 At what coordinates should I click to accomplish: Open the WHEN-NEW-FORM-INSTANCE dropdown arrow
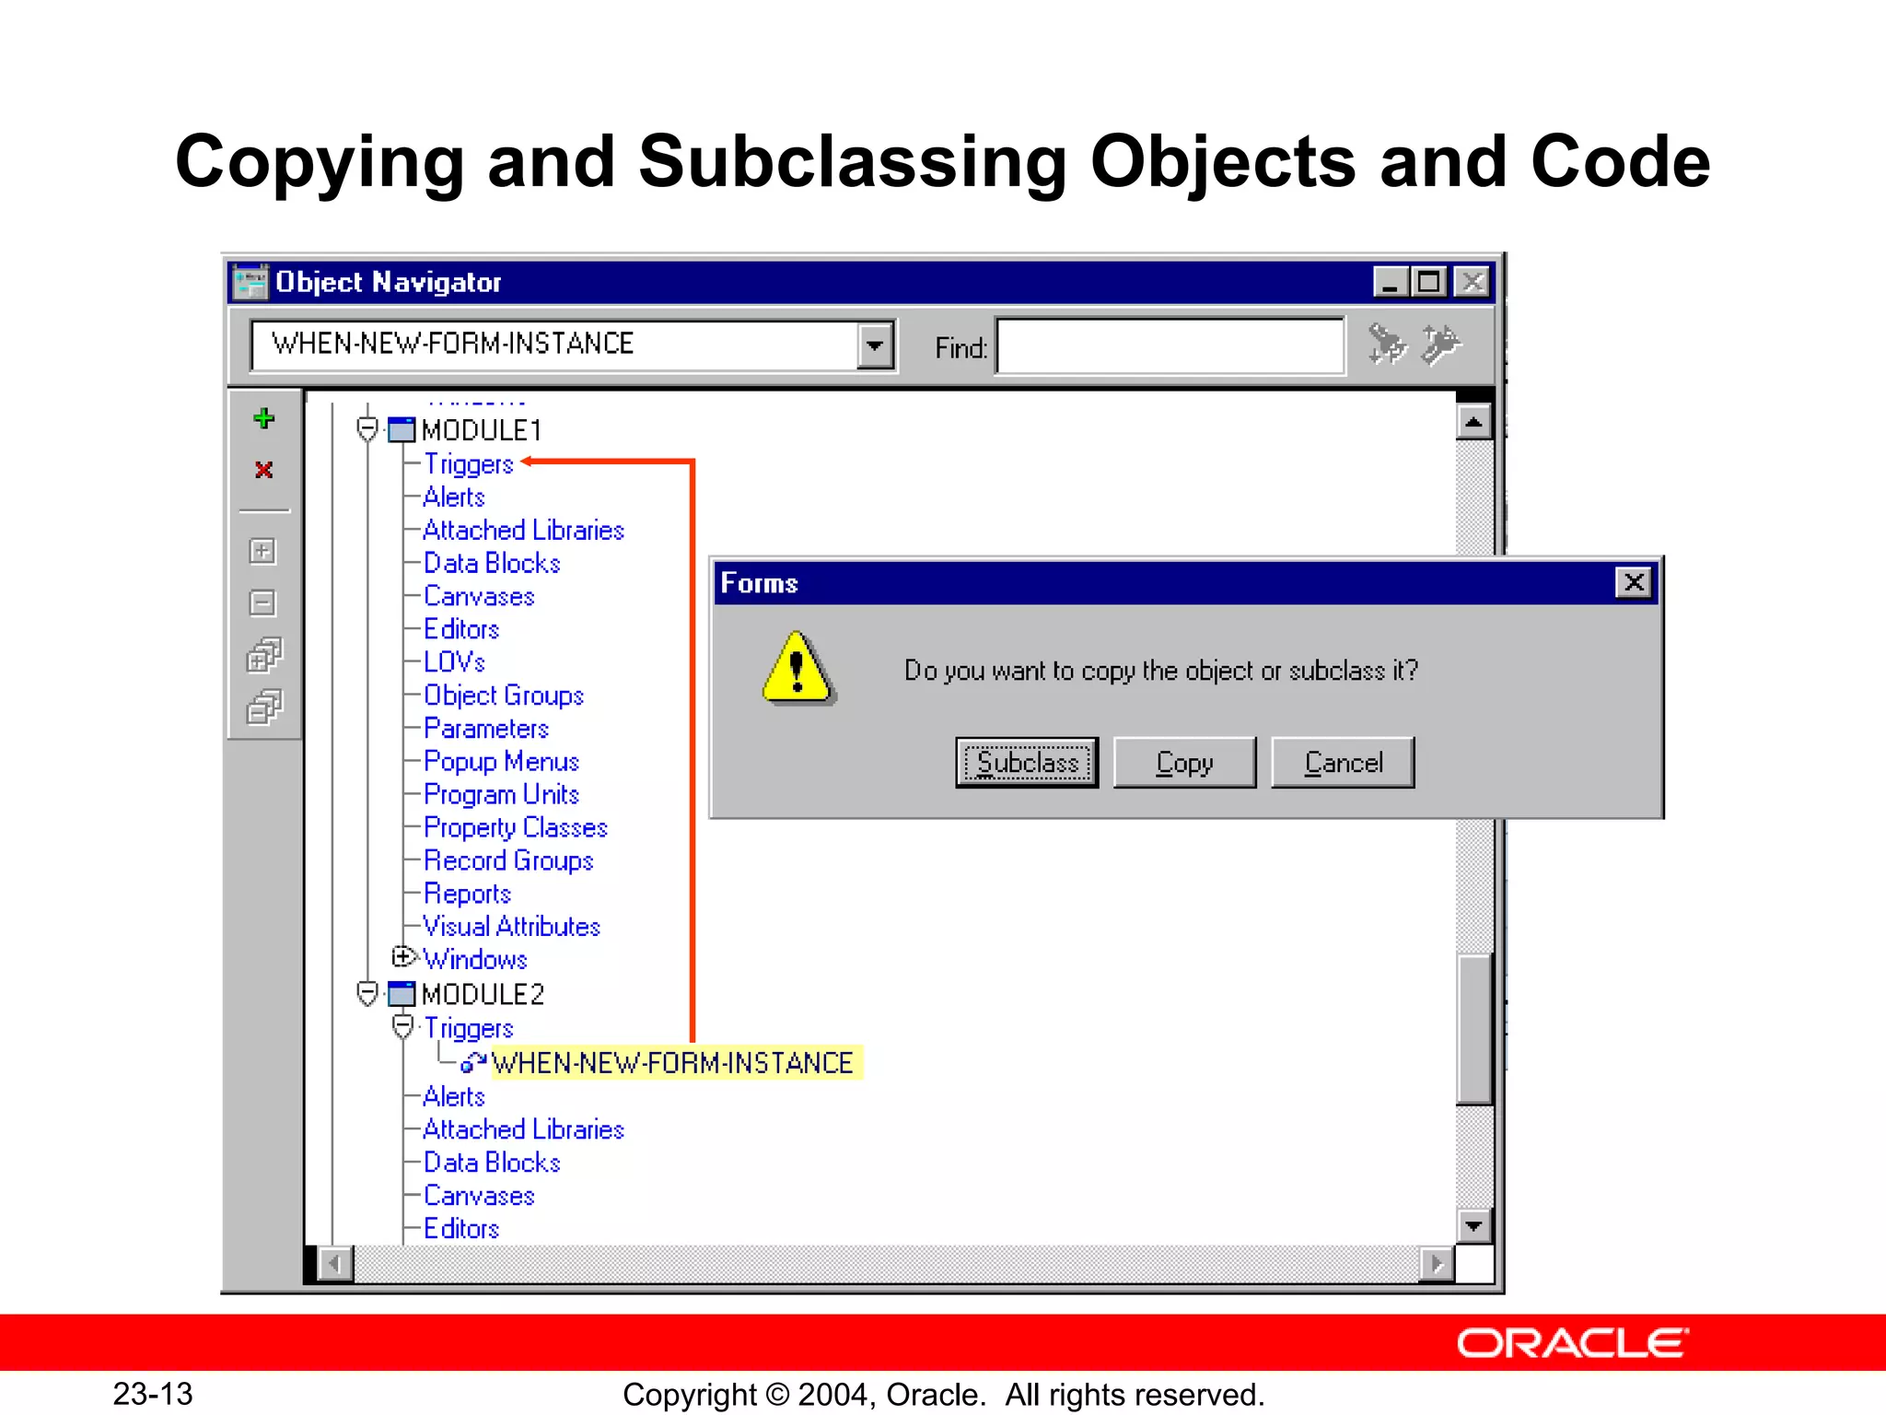(x=875, y=345)
